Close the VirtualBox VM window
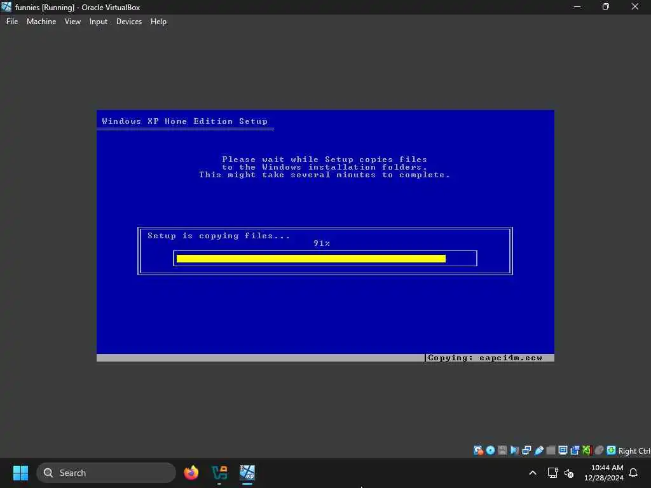Image resolution: width=651 pixels, height=488 pixels. [x=635, y=6]
